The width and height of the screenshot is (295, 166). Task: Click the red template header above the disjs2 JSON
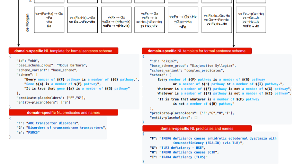196,51
